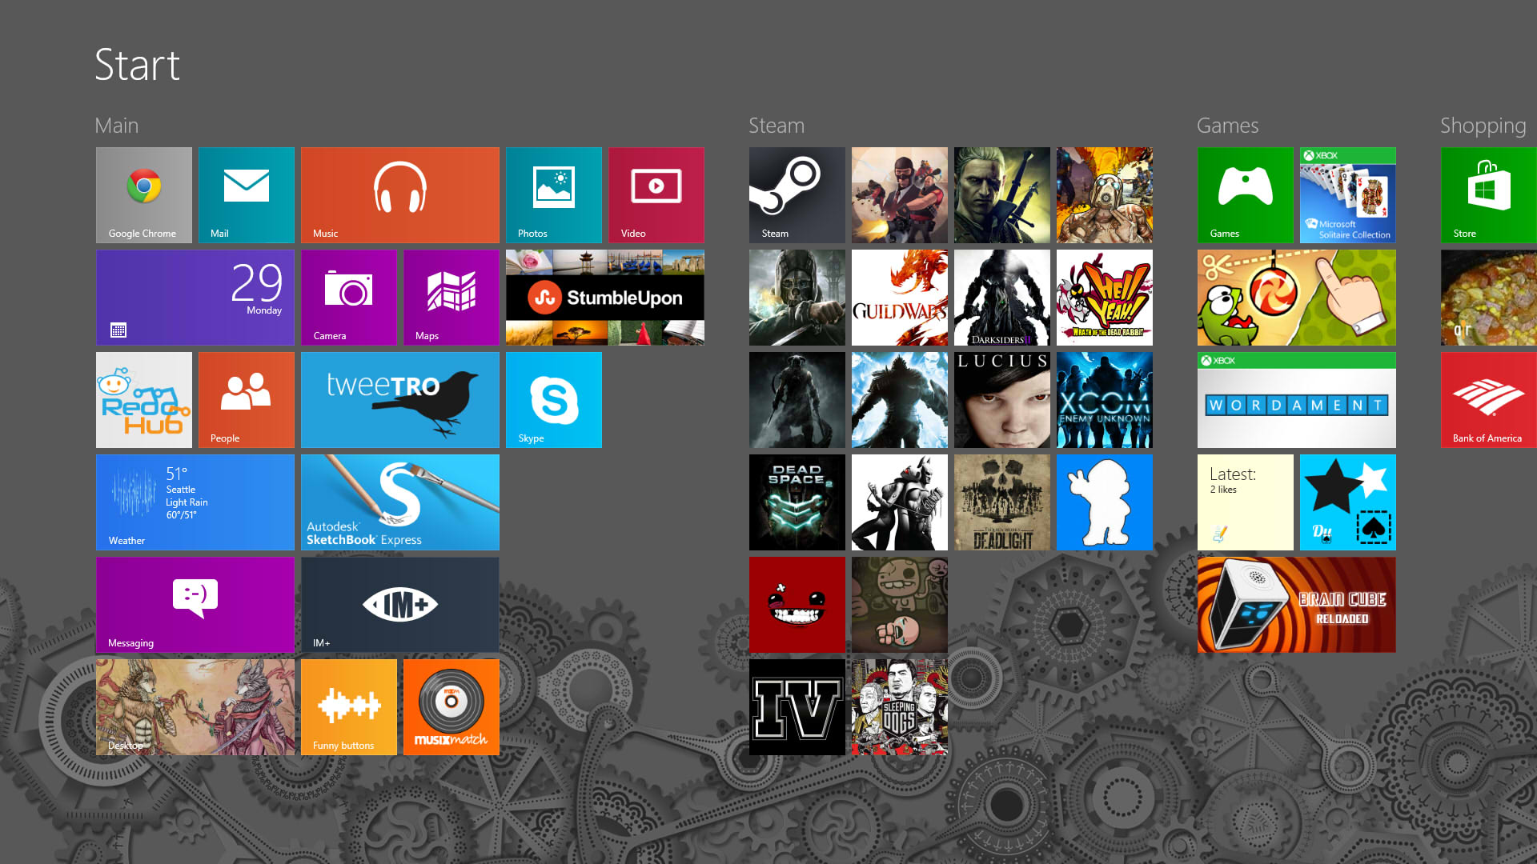This screenshot has height=864, width=1537.
Task: Start the Xbox Games app
Action: tap(1245, 194)
